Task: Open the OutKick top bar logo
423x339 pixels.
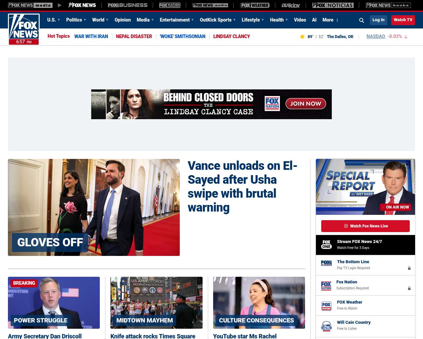Action: pyautogui.click(x=291, y=5)
